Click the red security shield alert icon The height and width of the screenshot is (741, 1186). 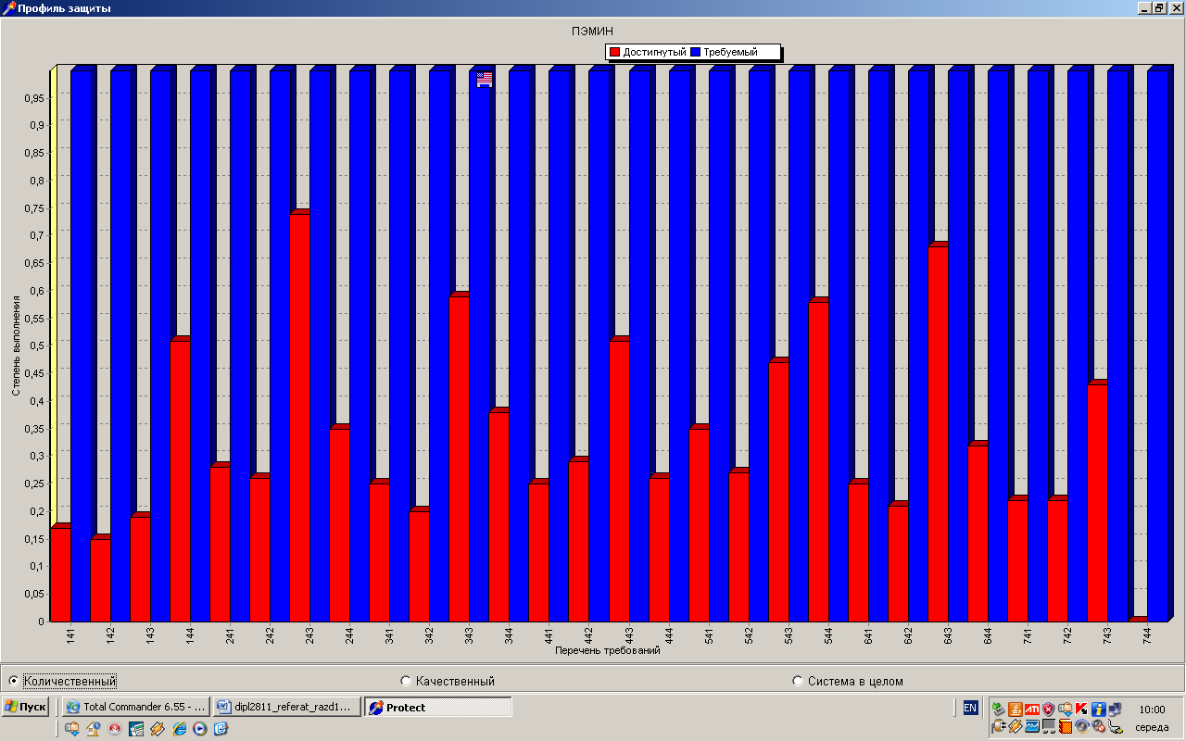pos(1048,710)
